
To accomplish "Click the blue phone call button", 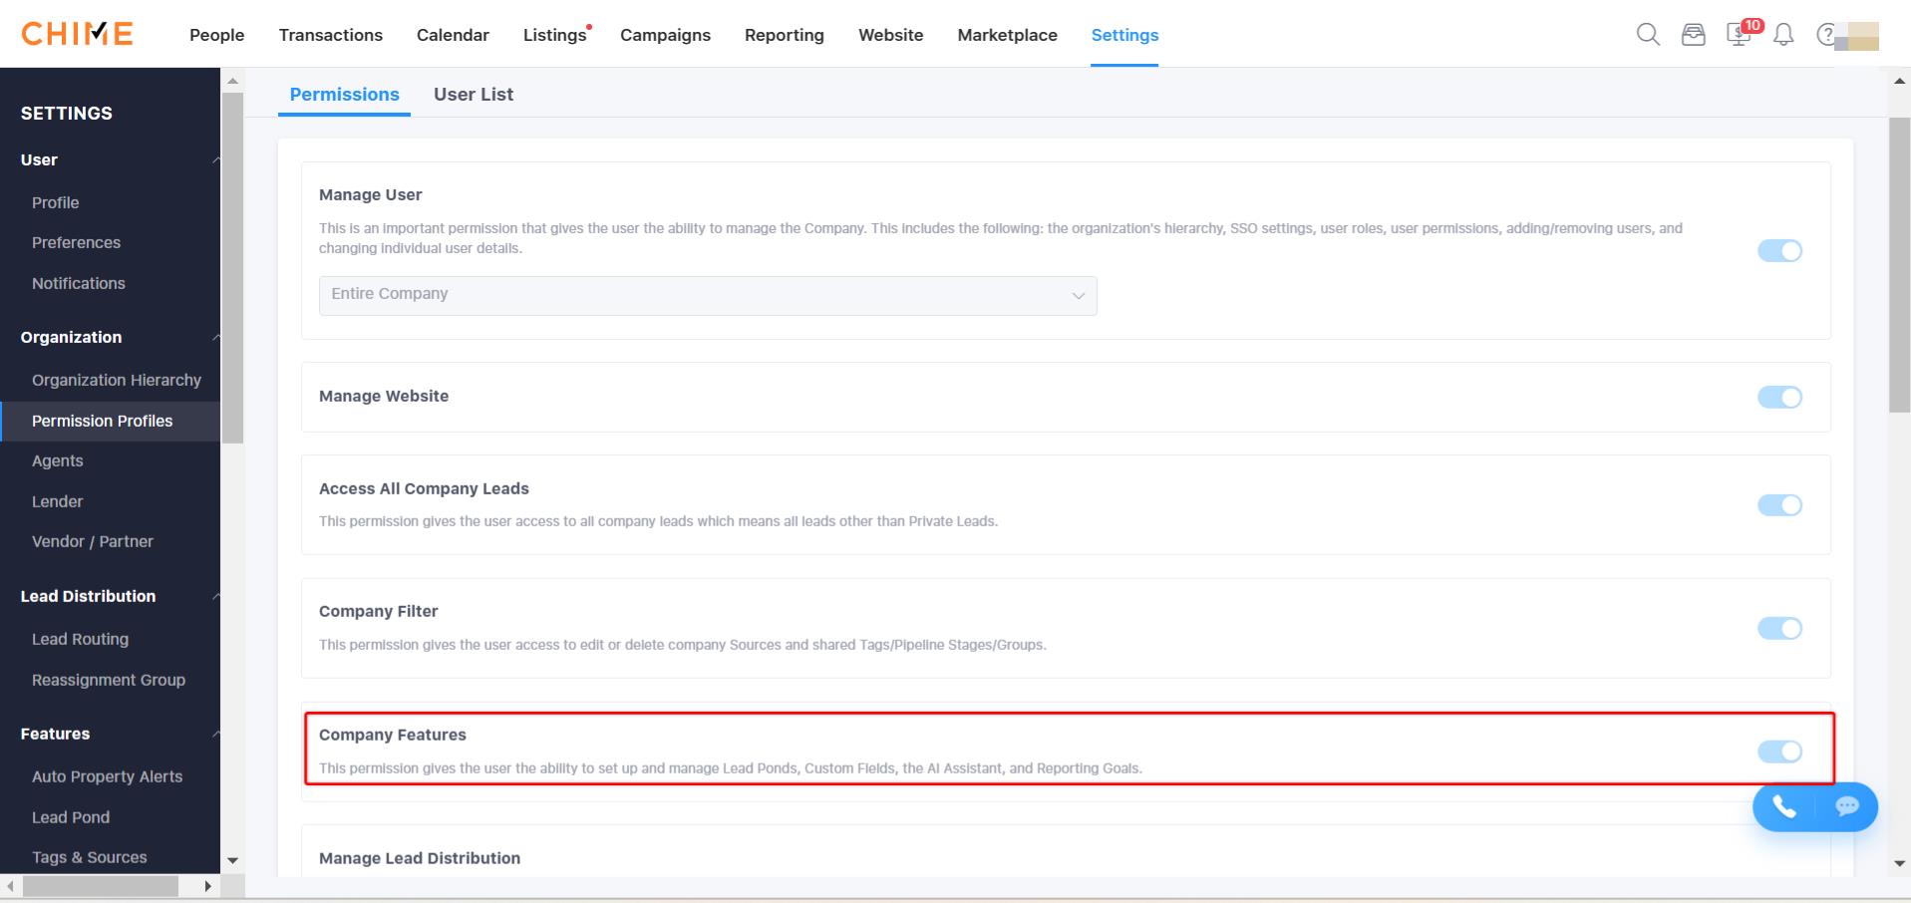I will pyautogui.click(x=1784, y=806).
